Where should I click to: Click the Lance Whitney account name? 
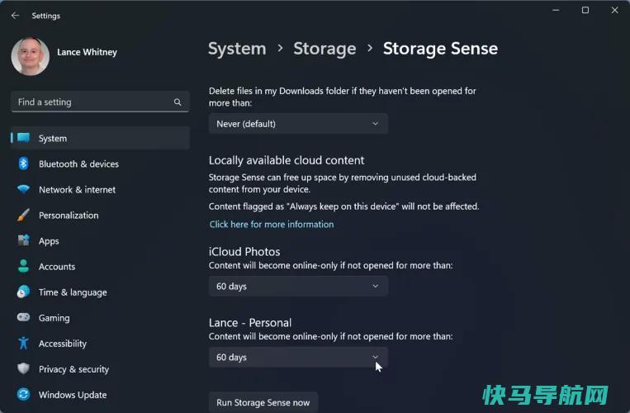point(88,52)
